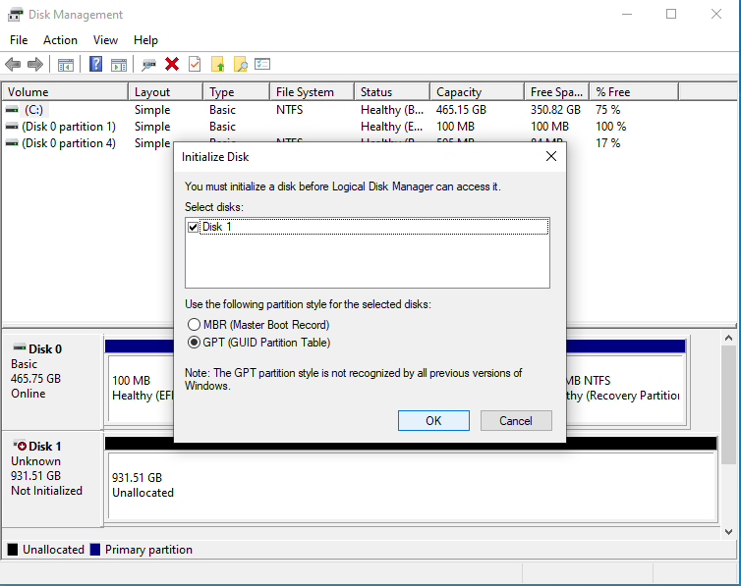Click the checkmark properties toolbar icon
The height and width of the screenshot is (586, 741).
pos(195,64)
